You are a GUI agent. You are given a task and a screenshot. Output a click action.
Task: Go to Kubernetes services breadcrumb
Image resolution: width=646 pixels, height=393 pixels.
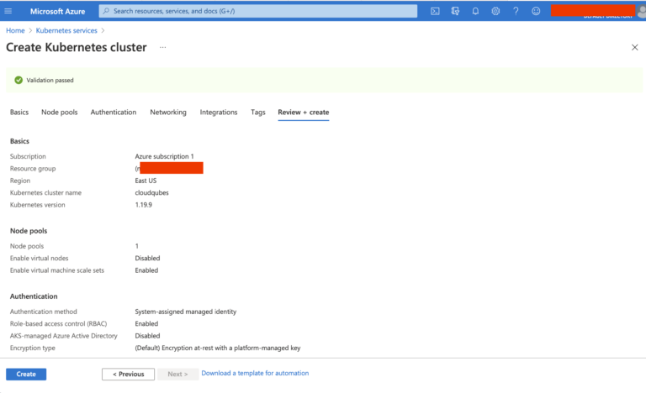[x=66, y=30]
